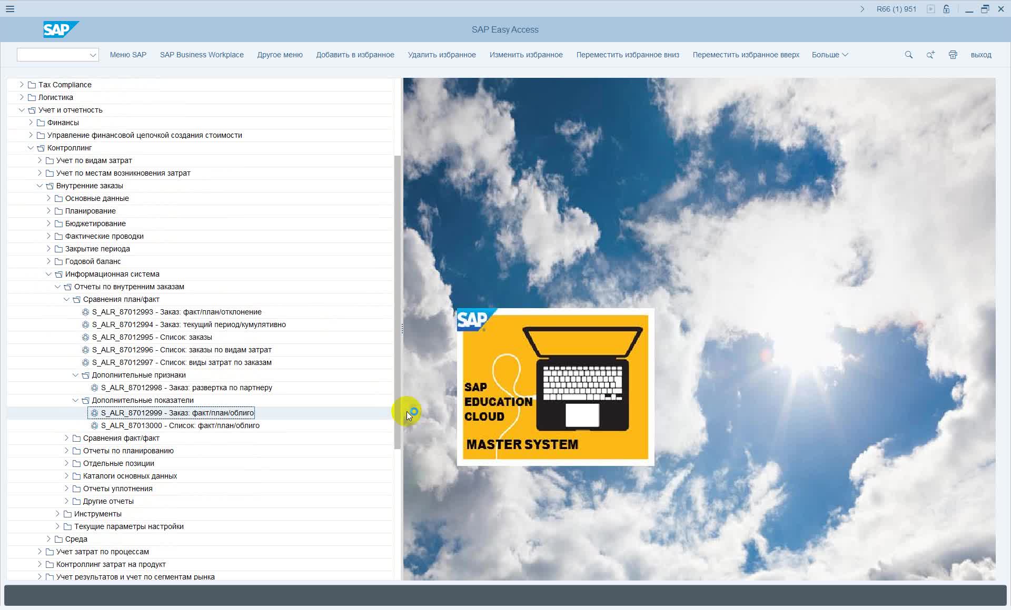
Task: Click the lock session icon in title bar
Action: point(946,9)
